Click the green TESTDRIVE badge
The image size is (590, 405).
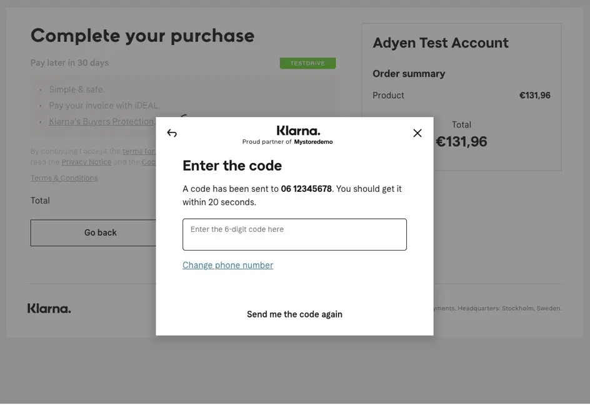(x=307, y=62)
